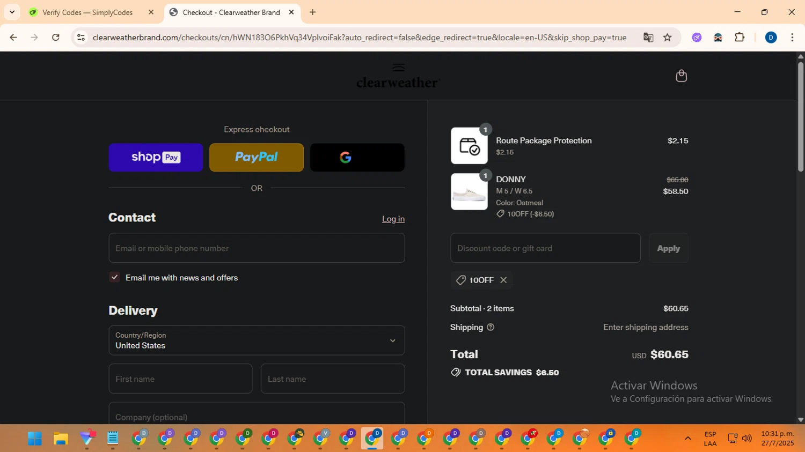Follow the Log in link
The height and width of the screenshot is (452, 805).
point(393,219)
